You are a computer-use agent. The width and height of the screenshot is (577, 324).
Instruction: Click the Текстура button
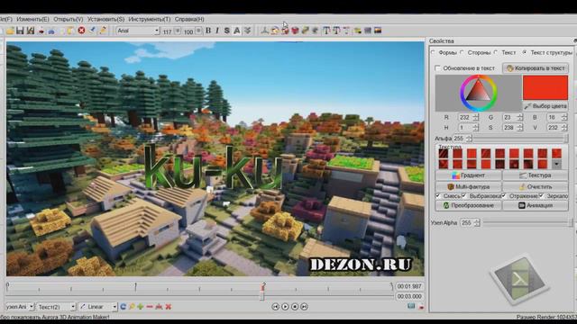(535, 175)
